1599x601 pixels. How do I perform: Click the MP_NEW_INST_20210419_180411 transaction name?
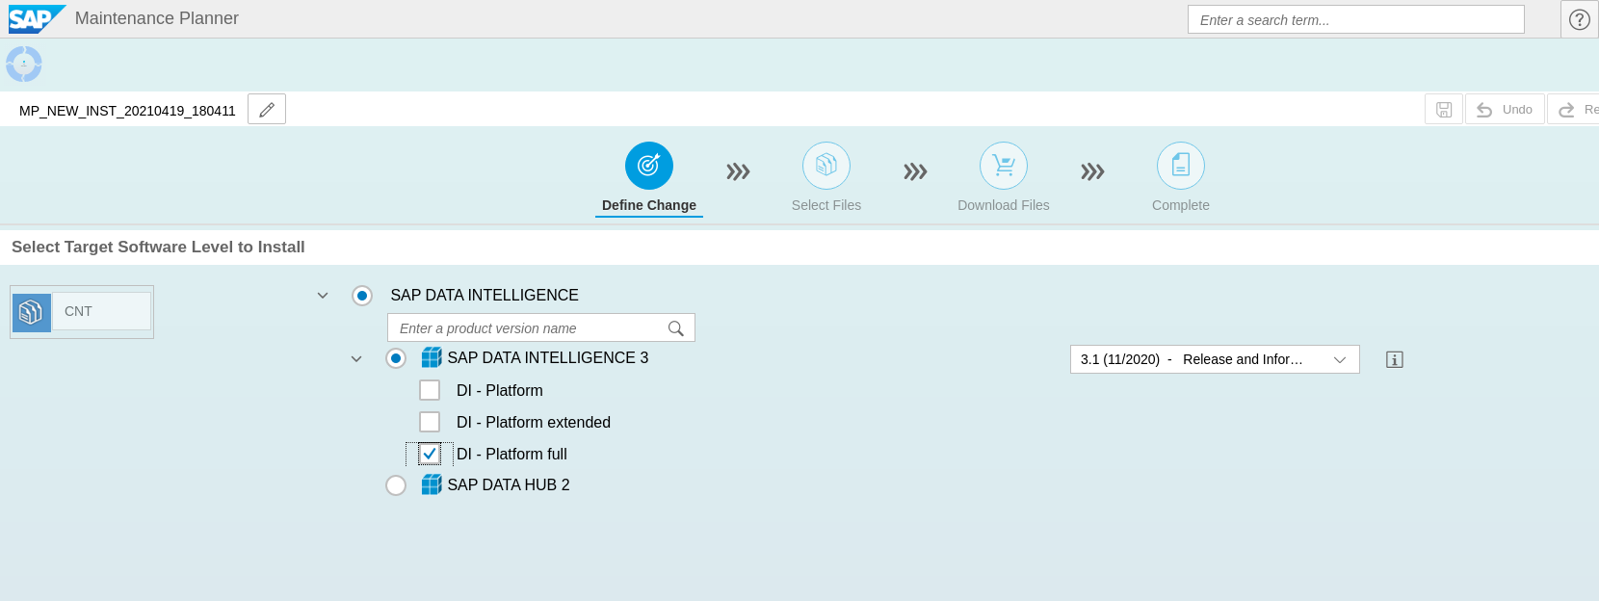click(x=127, y=111)
